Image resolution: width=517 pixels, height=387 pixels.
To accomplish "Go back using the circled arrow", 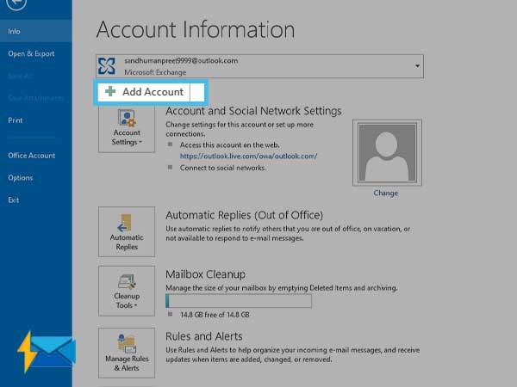I will (x=16, y=3).
